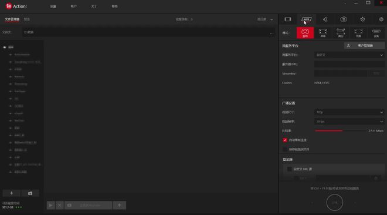Click the round LIVE start button
Screen dimensions: 387x215
coord(334,203)
